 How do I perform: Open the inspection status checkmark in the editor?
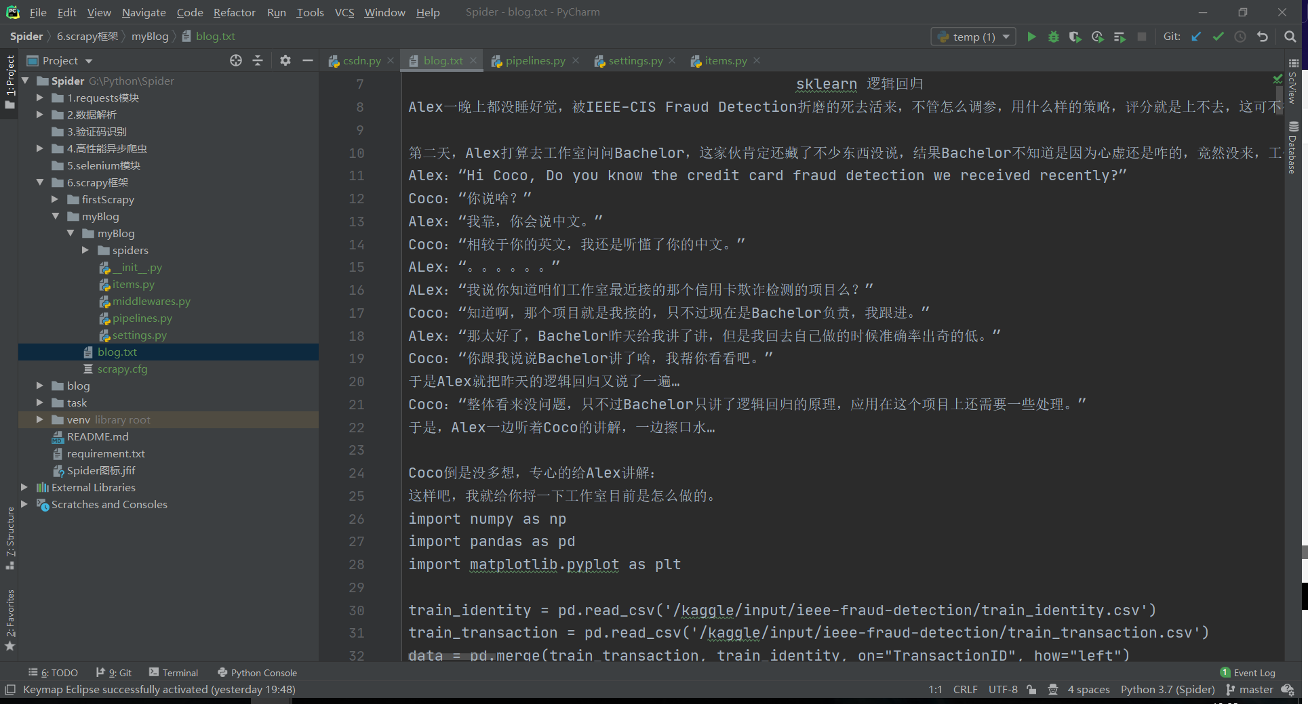click(1277, 79)
